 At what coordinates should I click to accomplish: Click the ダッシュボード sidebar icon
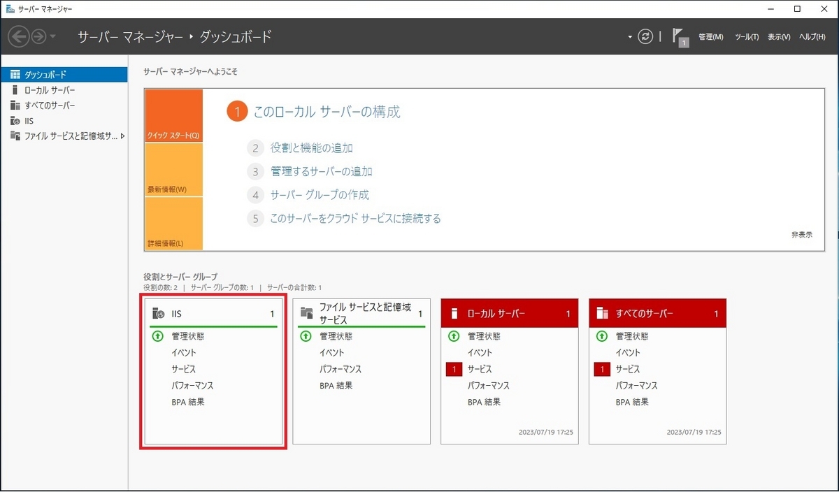point(15,75)
